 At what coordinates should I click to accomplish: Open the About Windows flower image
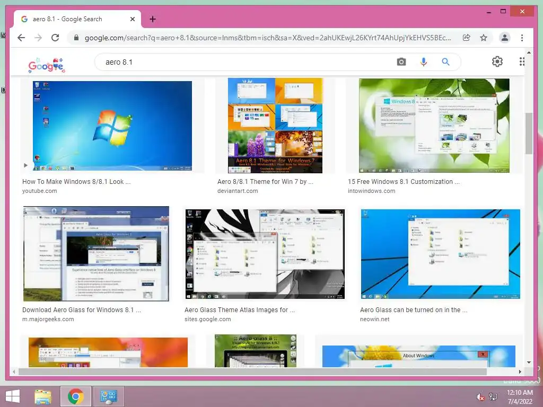pos(419,356)
